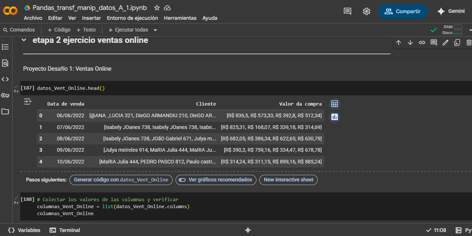Click the Compartir share button

[403, 11]
